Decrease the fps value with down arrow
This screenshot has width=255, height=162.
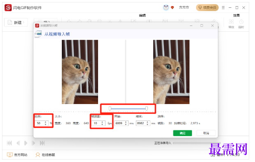[x=102, y=125]
